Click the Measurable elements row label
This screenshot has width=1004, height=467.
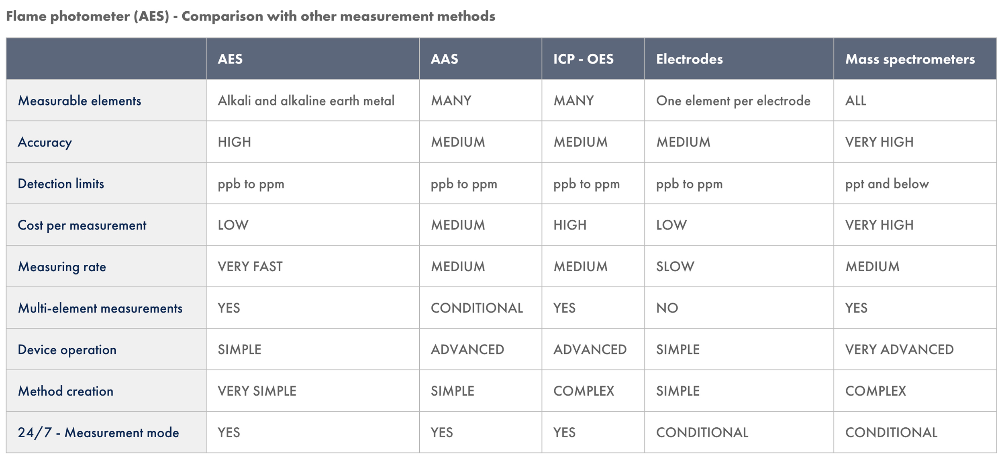[80, 101]
